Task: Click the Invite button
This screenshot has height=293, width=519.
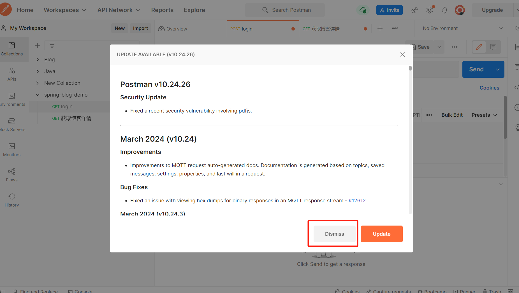Action: (389, 10)
